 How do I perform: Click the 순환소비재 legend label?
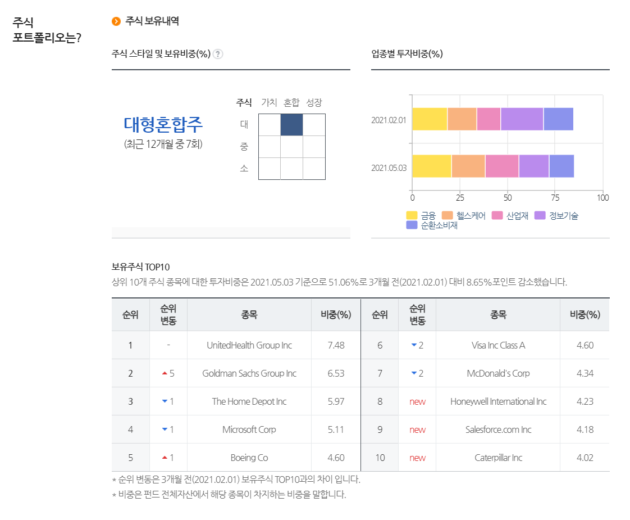[x=439, y=225]
